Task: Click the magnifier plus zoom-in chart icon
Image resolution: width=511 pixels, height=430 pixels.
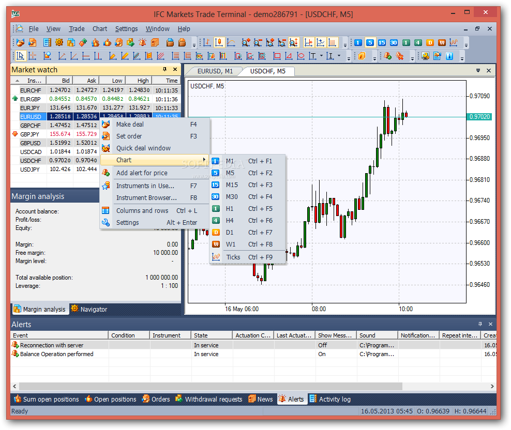Action: coord(245,43)
